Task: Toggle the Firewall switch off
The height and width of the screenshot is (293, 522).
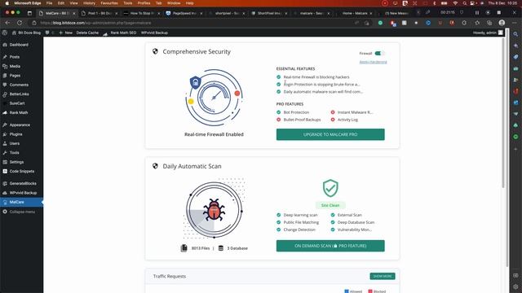Action: tap(378, 53)
